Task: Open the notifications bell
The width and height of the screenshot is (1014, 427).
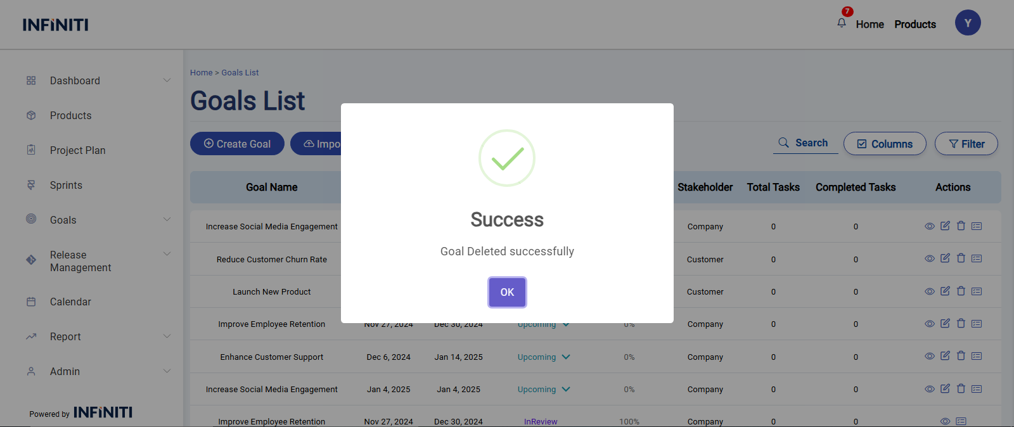Action: (842, 23)
